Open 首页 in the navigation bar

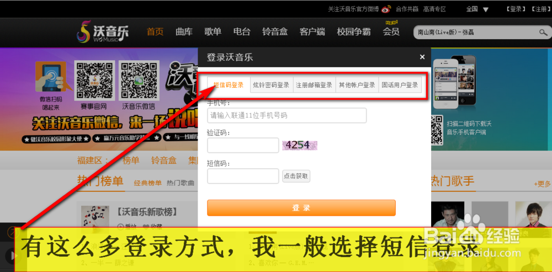tap(155, 32)
